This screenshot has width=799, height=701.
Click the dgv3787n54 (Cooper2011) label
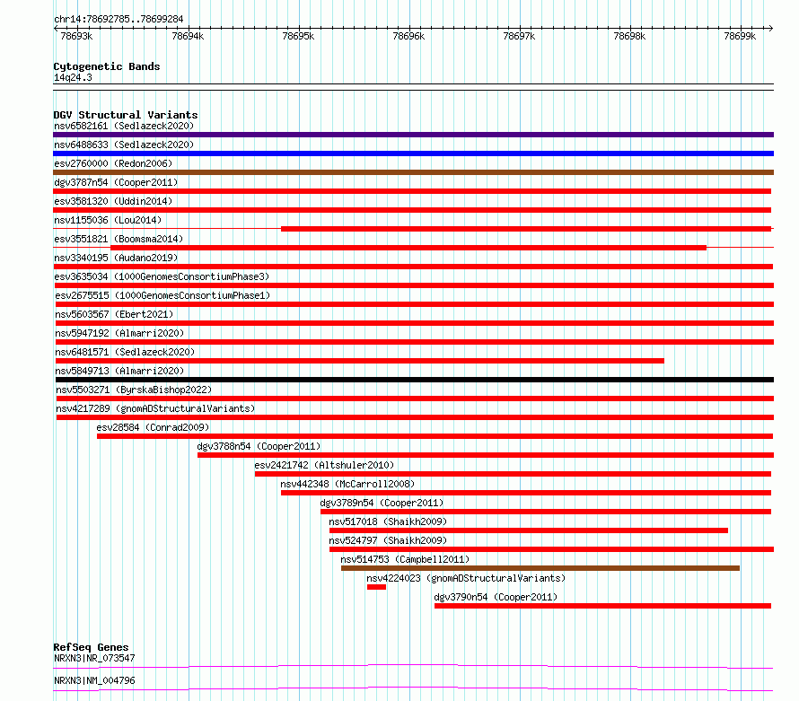pyautogui.click(x=116, y=182)
